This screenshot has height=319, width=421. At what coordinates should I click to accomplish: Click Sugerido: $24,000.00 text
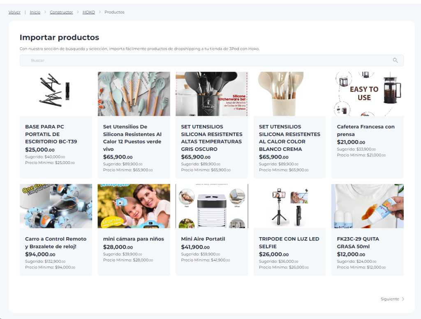pyautogui.click(x=356, y=261)
